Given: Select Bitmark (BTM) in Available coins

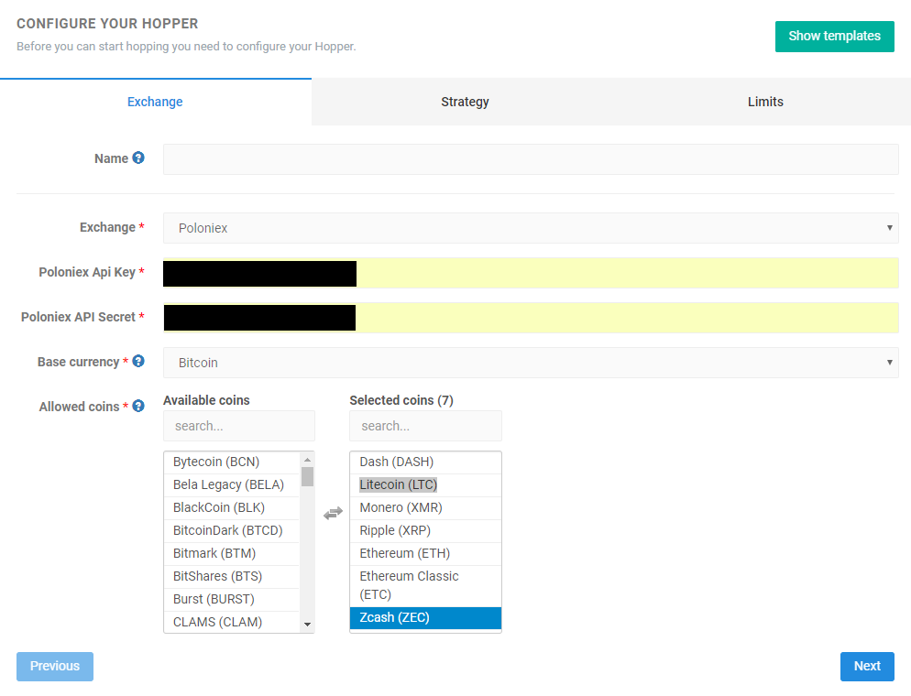Looking at the screenshot, I should [x=232, y=554].
